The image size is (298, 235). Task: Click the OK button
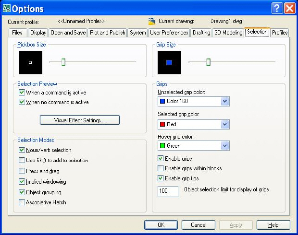coord(161,225)
